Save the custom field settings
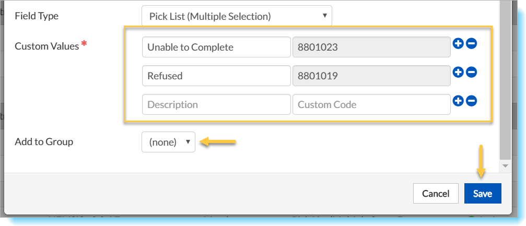526x226 pixels. pyautogui.click(x=483, y=194)
